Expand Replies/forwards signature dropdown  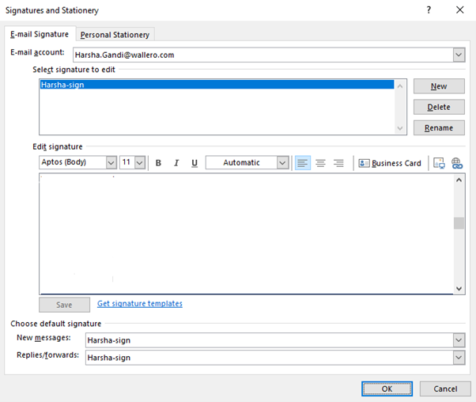tap(459, 358)
